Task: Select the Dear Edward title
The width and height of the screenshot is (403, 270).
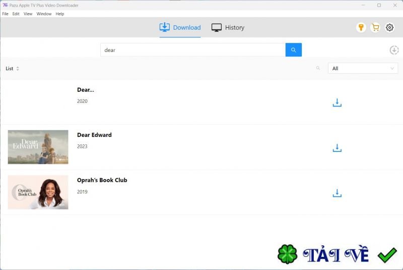Action: pyautogui.click(x=94, y=135)
